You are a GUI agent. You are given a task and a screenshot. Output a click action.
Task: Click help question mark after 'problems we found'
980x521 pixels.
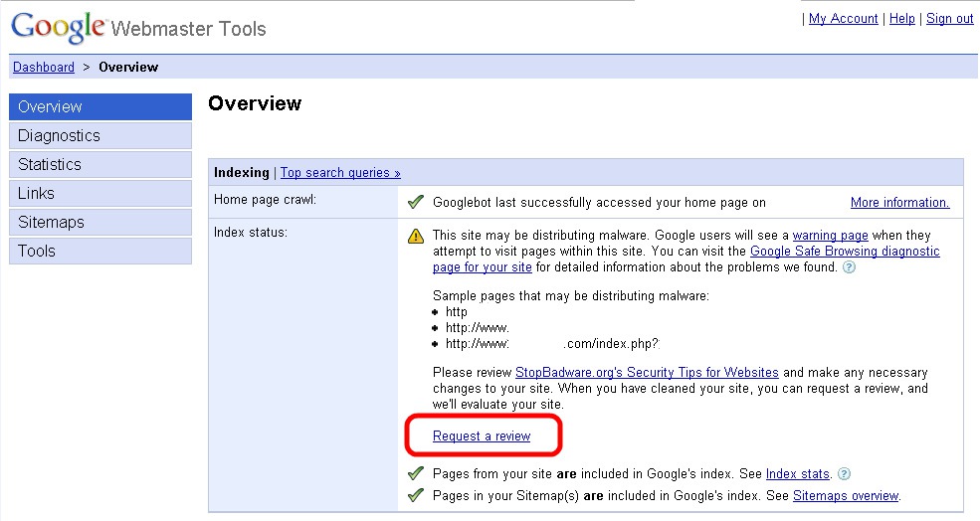pyautogui.click(x=849, y=267)
